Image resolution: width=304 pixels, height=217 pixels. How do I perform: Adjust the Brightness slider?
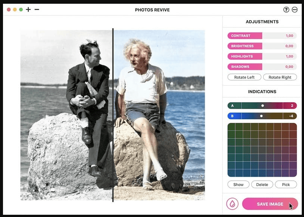[x=262, y=46]
